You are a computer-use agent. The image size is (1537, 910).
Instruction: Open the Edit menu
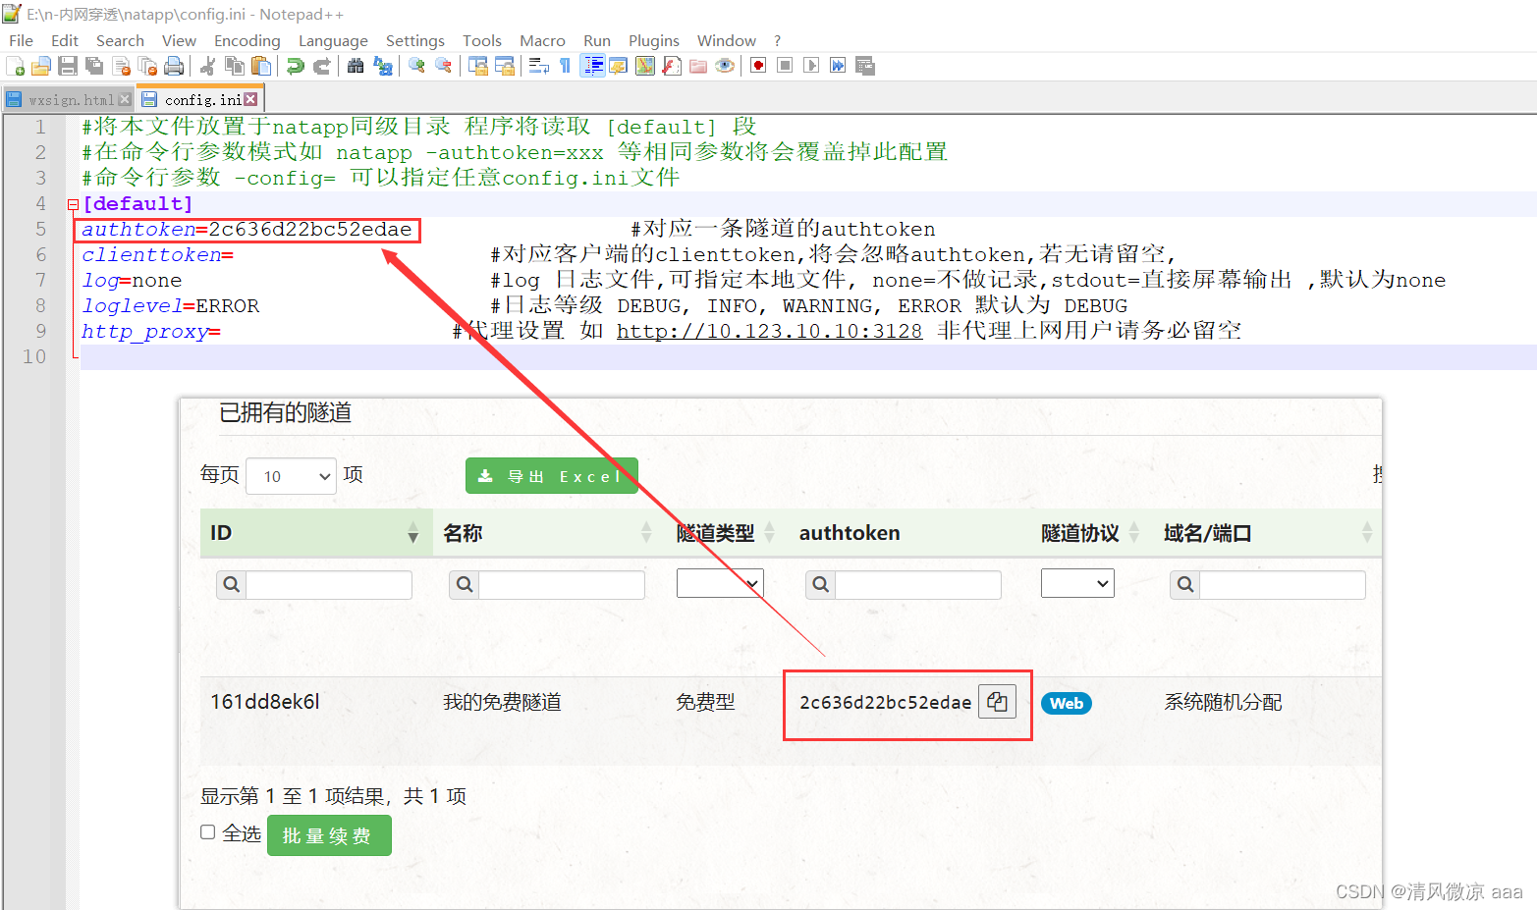[65, 40]
